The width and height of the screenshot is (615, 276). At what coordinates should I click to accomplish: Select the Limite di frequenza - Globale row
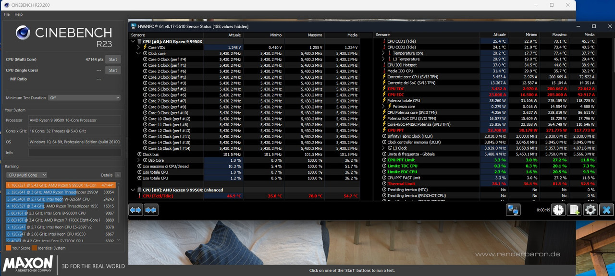[x=486, y=154]
